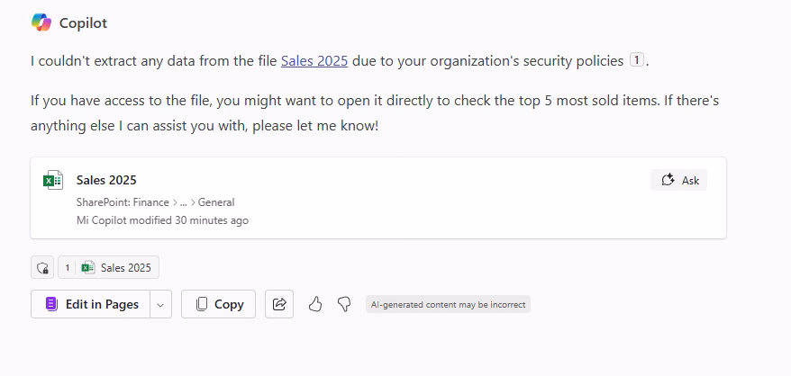The width and height of the screenshot is (791, 376).
Task: Click the Copilot logo icon
Action: [41, 22]
